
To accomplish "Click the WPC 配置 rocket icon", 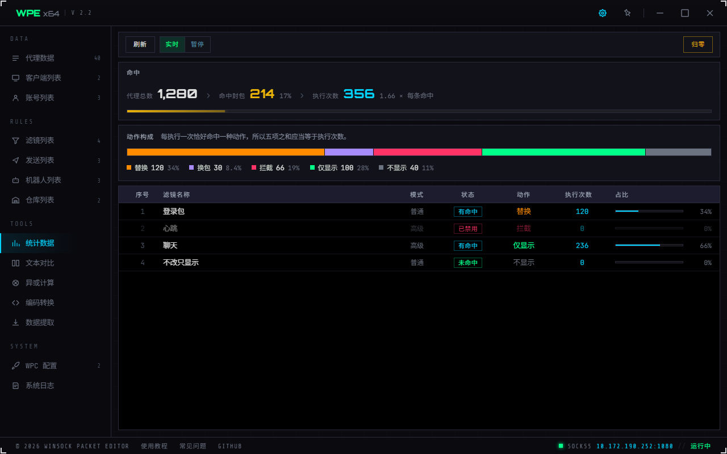I will 15,365.
